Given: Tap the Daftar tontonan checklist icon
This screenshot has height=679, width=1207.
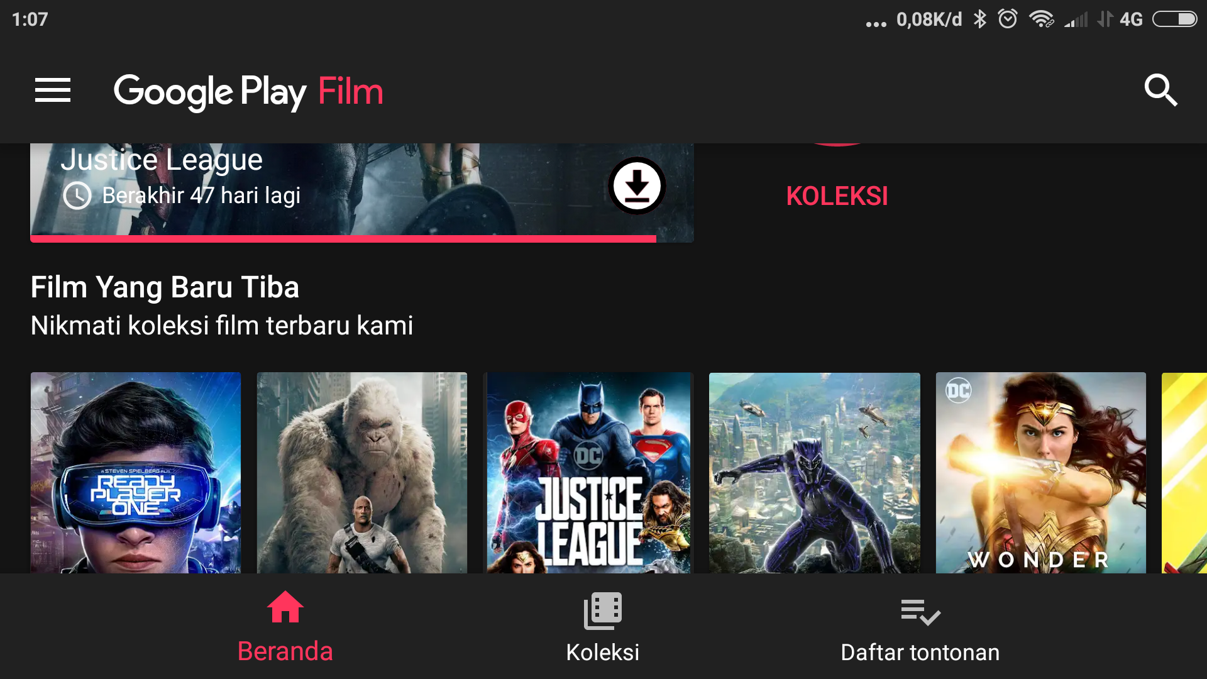Looking at the screenshot, I should 920,612.
